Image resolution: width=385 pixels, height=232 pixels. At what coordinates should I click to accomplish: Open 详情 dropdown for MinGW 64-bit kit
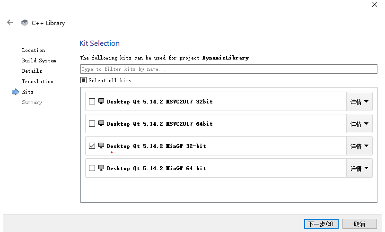click(x=359, y=168)
